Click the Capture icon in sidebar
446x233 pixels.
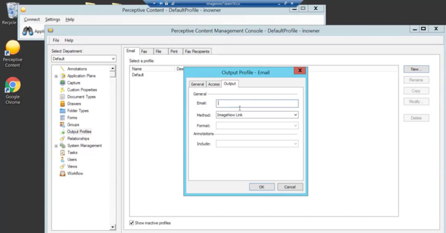(x=63, y=83)
